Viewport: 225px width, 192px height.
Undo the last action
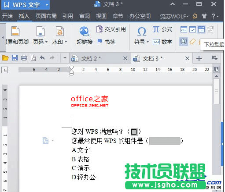(42, 58)
